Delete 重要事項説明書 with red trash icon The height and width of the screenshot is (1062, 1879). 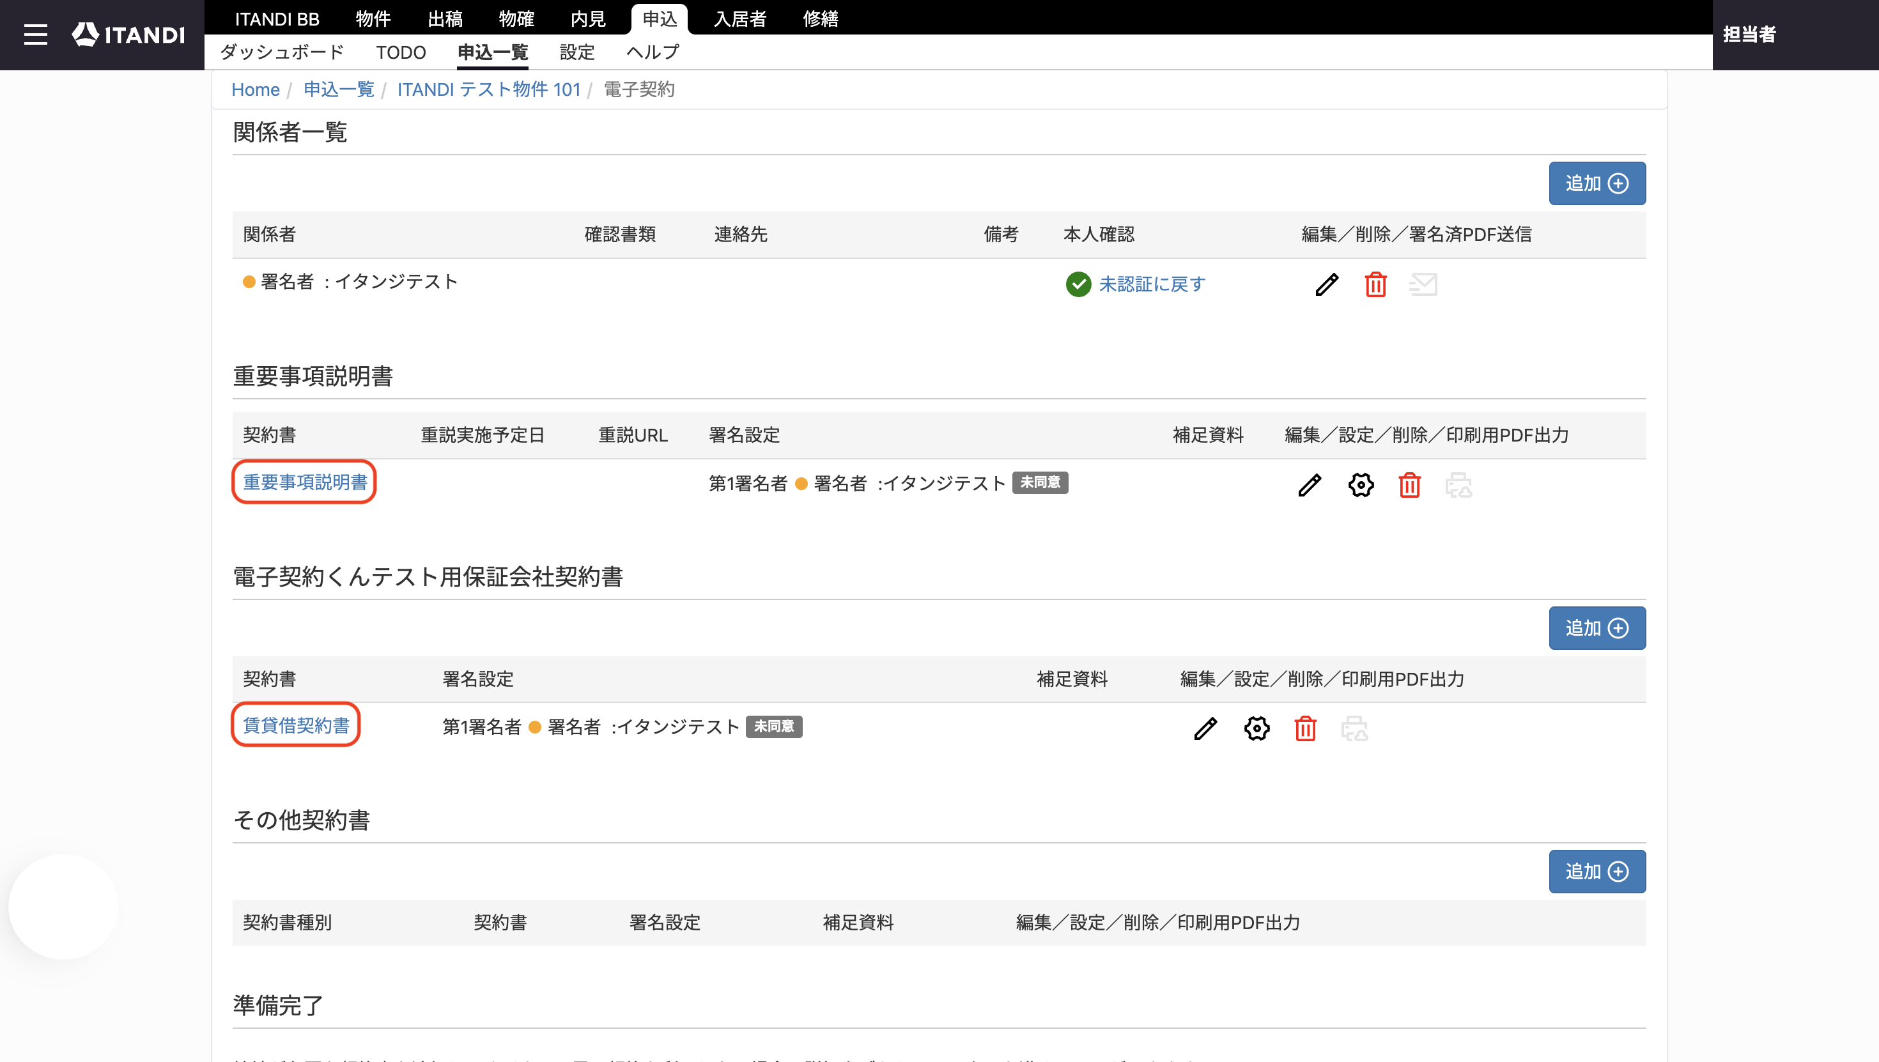[x=1409, y=485]
